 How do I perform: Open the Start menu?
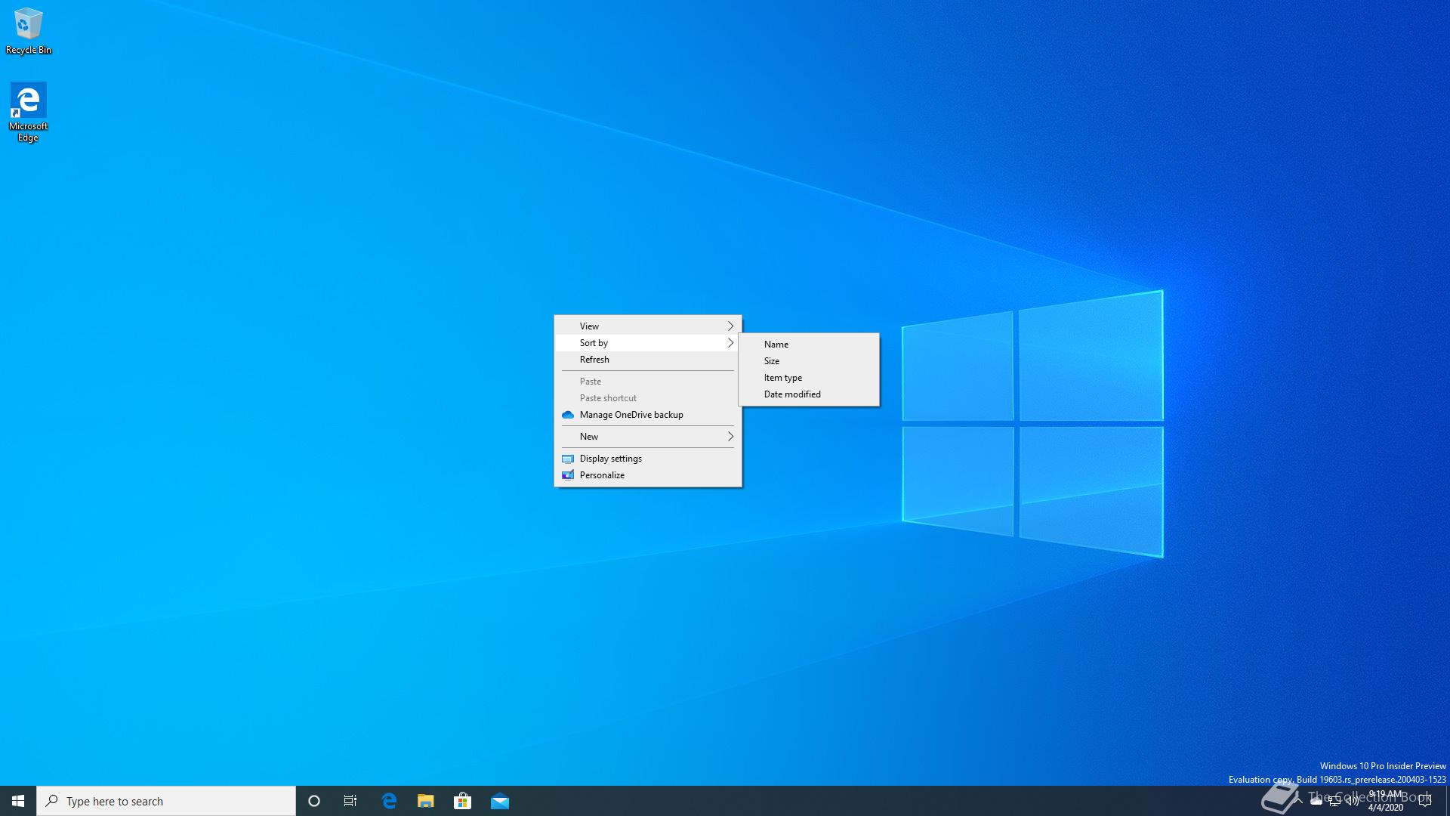pos(18,801)
